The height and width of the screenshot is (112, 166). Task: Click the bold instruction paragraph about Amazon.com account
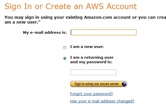coord(85,20)
